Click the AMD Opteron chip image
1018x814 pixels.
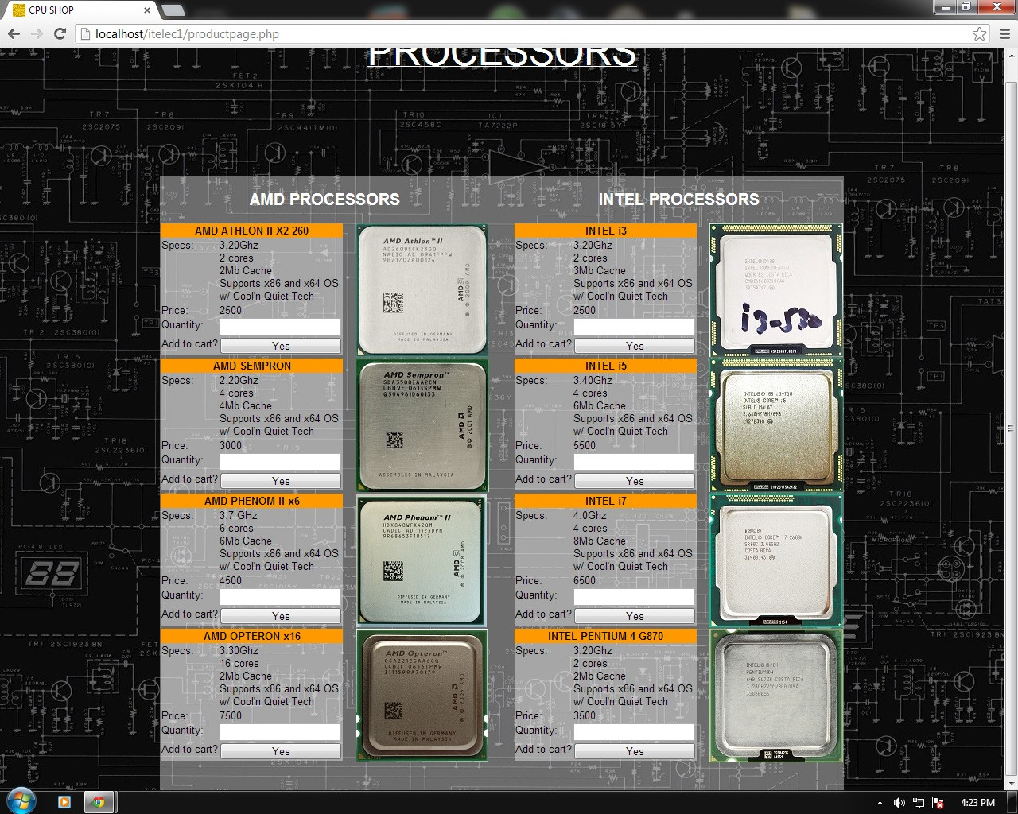(x=422, y=696)
